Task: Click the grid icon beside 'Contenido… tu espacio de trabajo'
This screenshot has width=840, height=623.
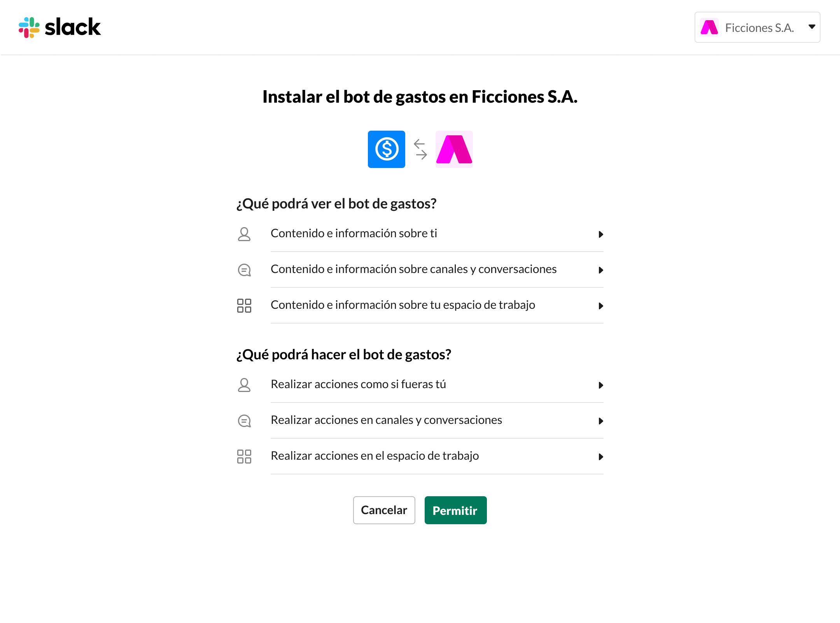Action: click(244, 306)
